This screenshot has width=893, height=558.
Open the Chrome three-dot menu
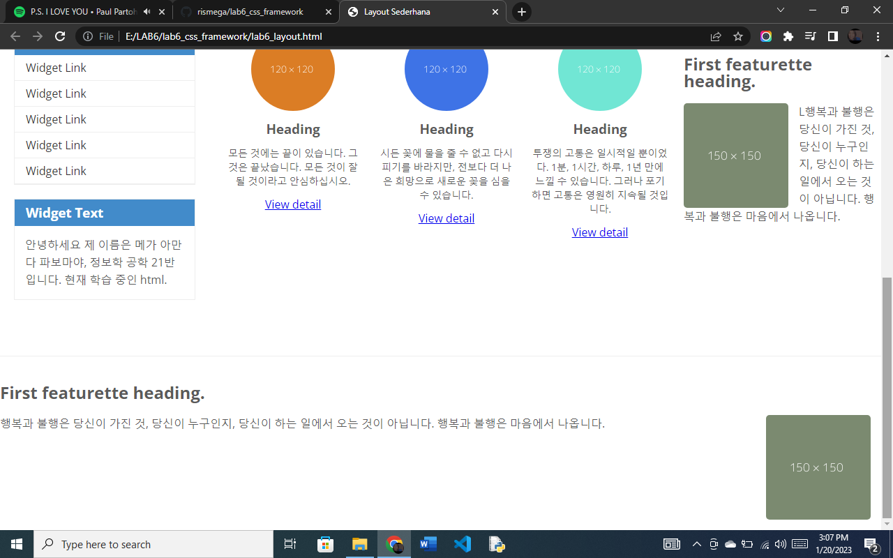tap(878, 36)
